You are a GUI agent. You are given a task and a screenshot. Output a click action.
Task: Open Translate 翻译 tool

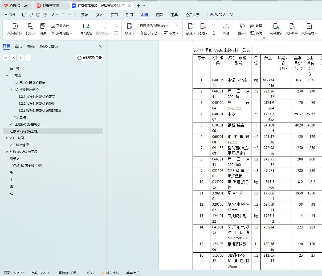242,29
